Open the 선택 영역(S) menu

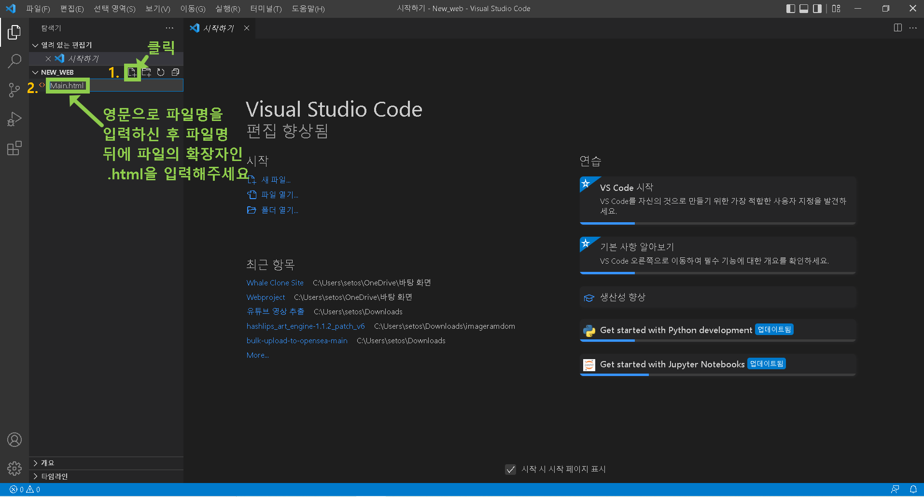tap(114, 9)
